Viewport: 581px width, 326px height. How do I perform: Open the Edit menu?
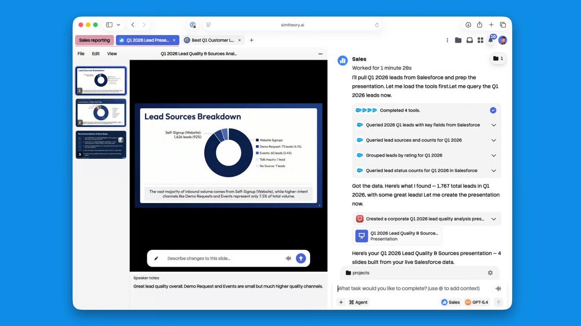(x=96, y=54)
